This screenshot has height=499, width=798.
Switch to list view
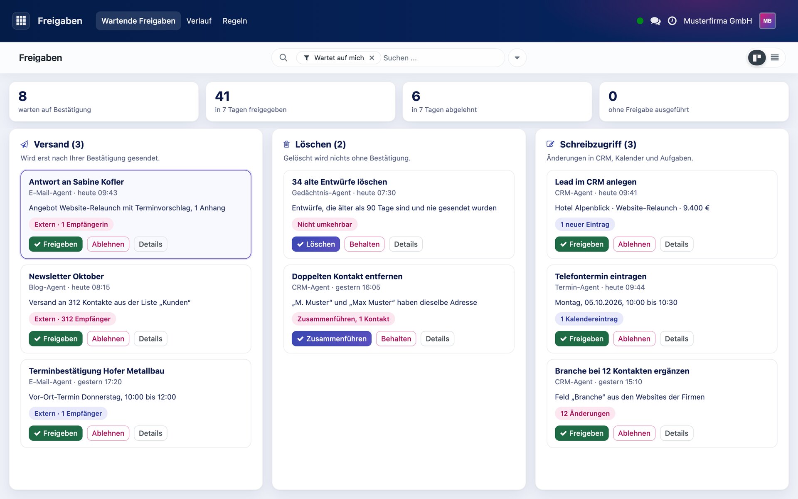[775, 57]
